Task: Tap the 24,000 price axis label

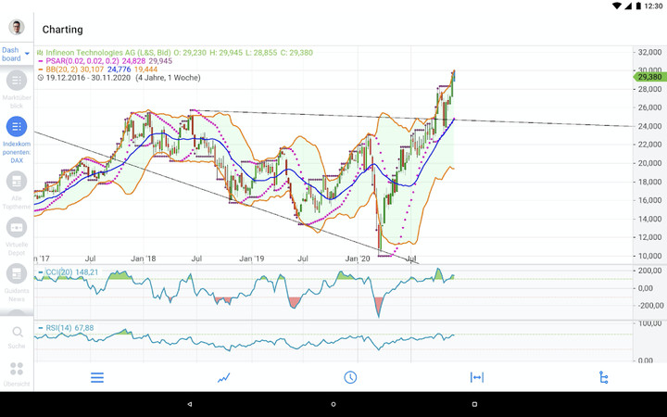Action: pyautogui.click(x=649, y=126)
